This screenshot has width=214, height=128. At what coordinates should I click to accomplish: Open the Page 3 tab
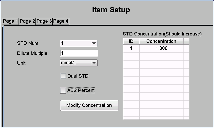point(44,21)
